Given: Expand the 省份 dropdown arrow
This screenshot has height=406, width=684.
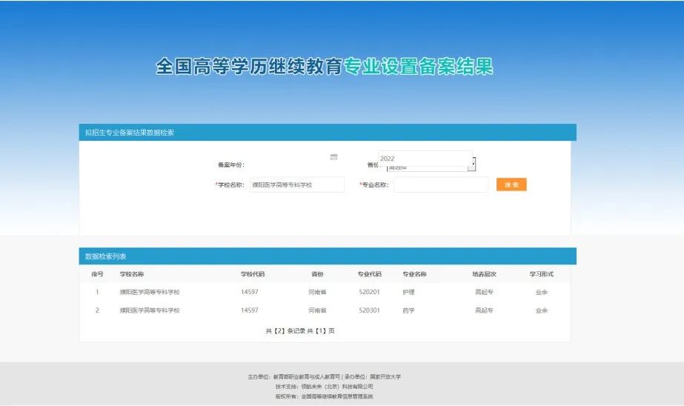Looking at the screenshot, I should pyautogui.click(x=473, y=164).
